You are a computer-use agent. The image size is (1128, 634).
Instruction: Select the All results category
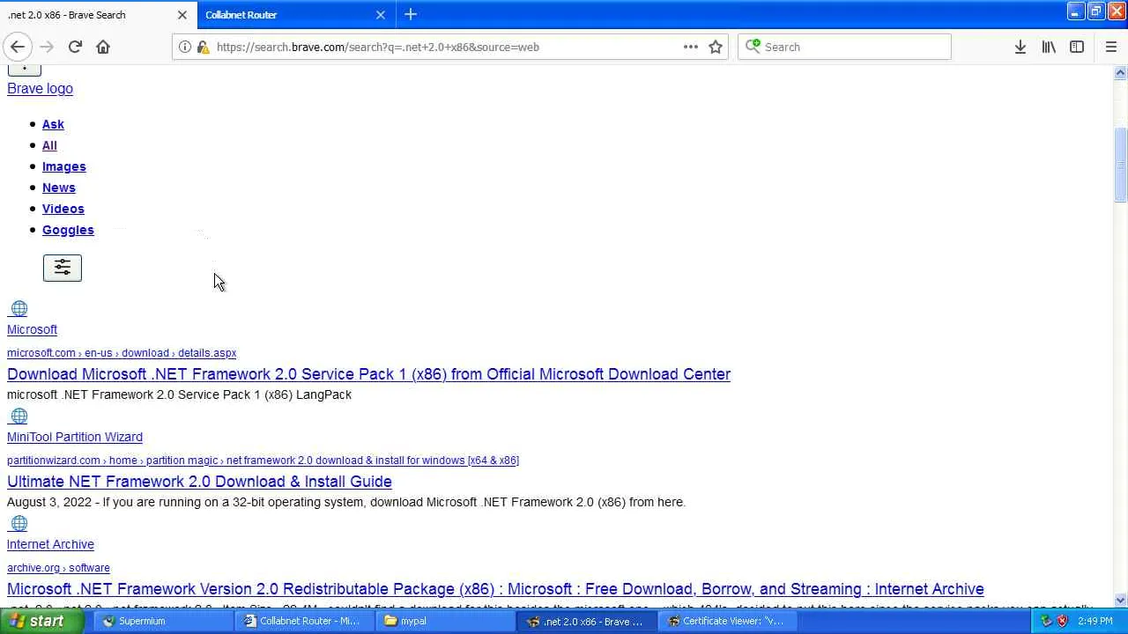[49, 145]
